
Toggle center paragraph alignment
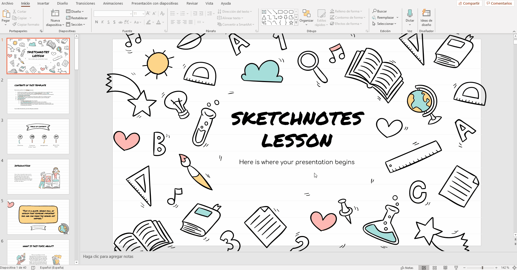click(x=178, y=22)
